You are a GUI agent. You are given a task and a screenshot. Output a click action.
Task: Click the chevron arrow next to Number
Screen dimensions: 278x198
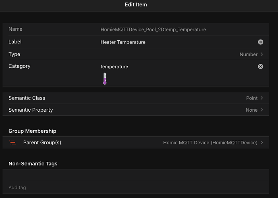coord(262,54)
